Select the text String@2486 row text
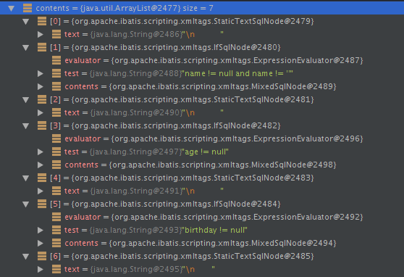Screen dimensions: 404x277 [144, 34]
